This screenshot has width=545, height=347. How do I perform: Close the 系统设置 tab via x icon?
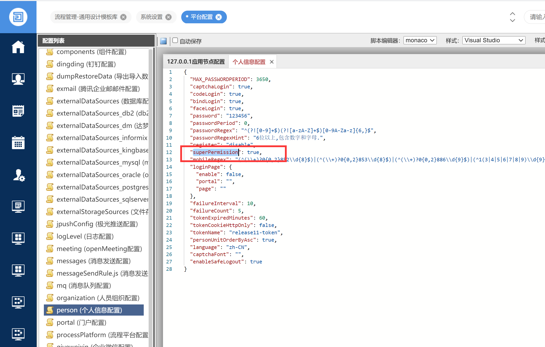tap(168, 17)
